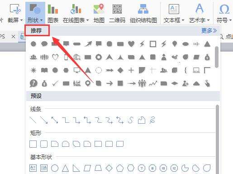Select the right triangle basic shape
Screen dimensions: 233x174
[76, 168]
